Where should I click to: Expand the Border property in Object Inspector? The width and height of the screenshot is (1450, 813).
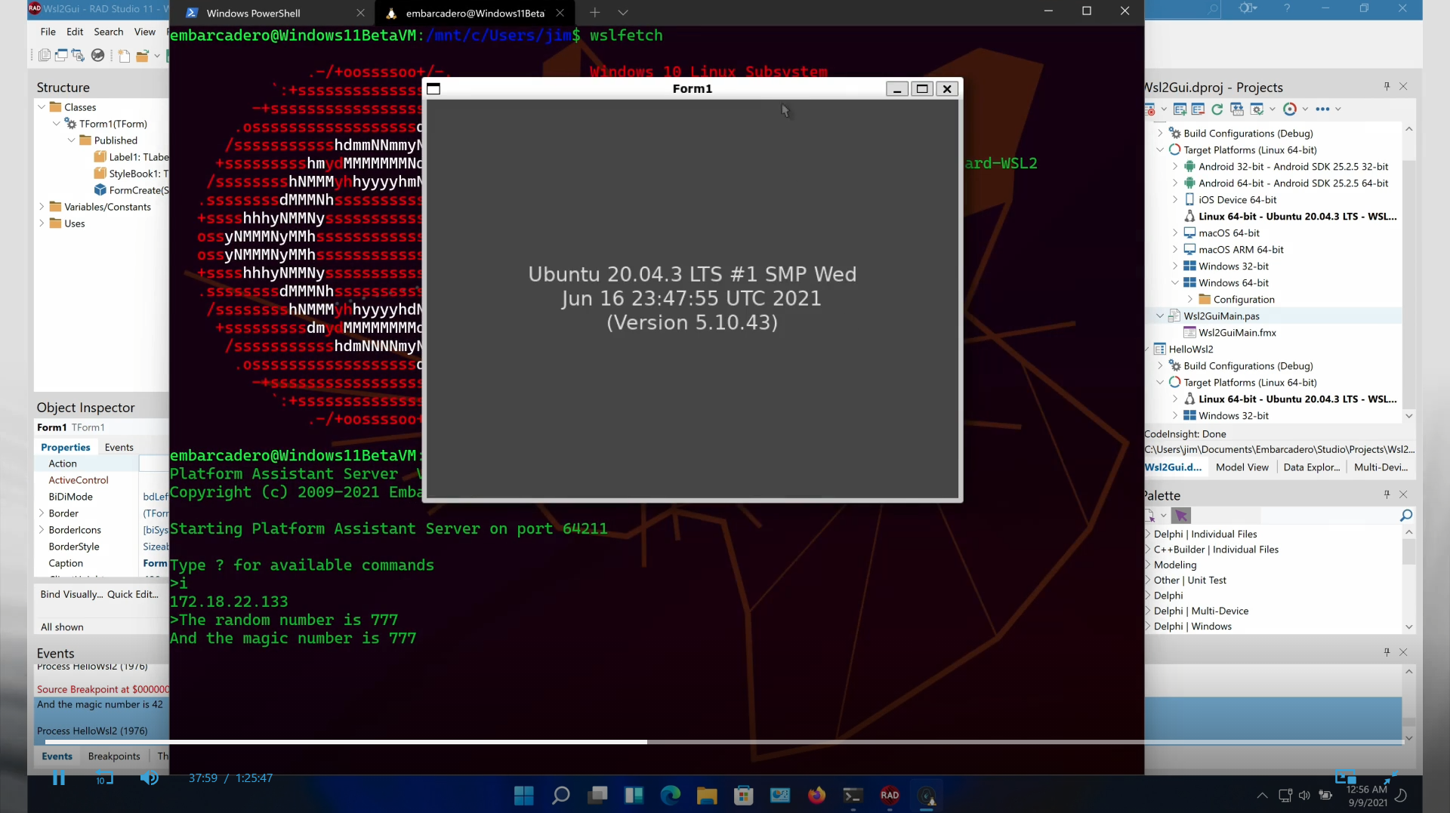click(x=42, y=513)
